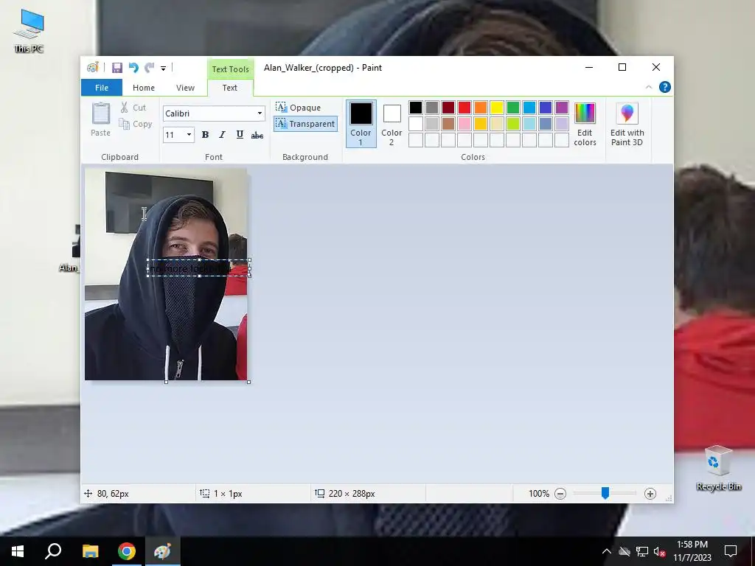Viewport: 755px width, 566px height.
Task: Open Paint Help question mark icon
Action: tap(664, 87)
